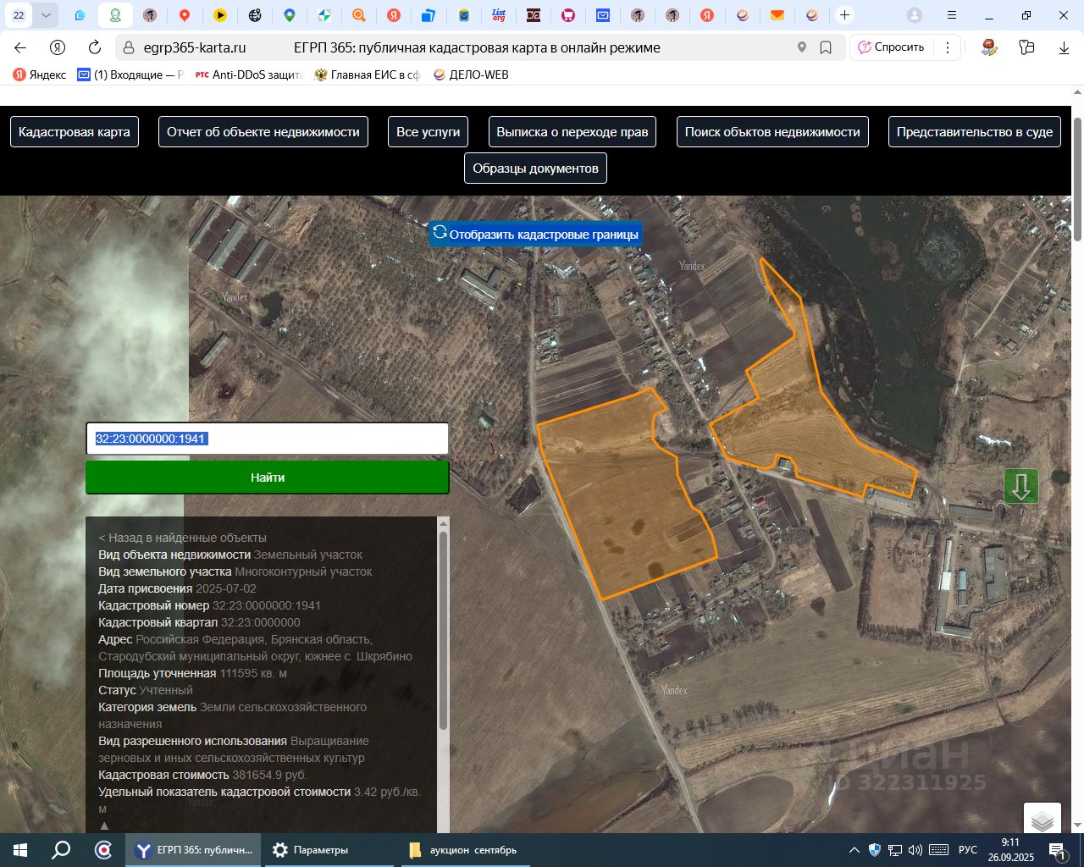The height and width of the screenshot is (867, 1084).
Task: Open the Все услуги menu item
Action: tap(429, 132)
